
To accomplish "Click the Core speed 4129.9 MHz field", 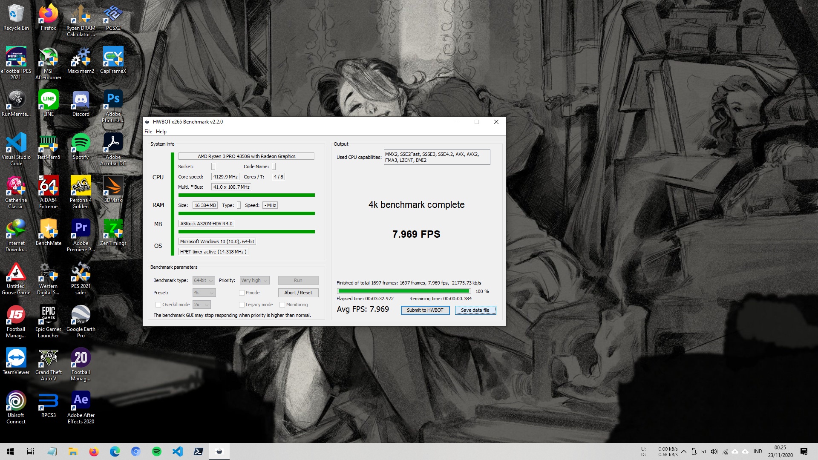I will (225, 177).
